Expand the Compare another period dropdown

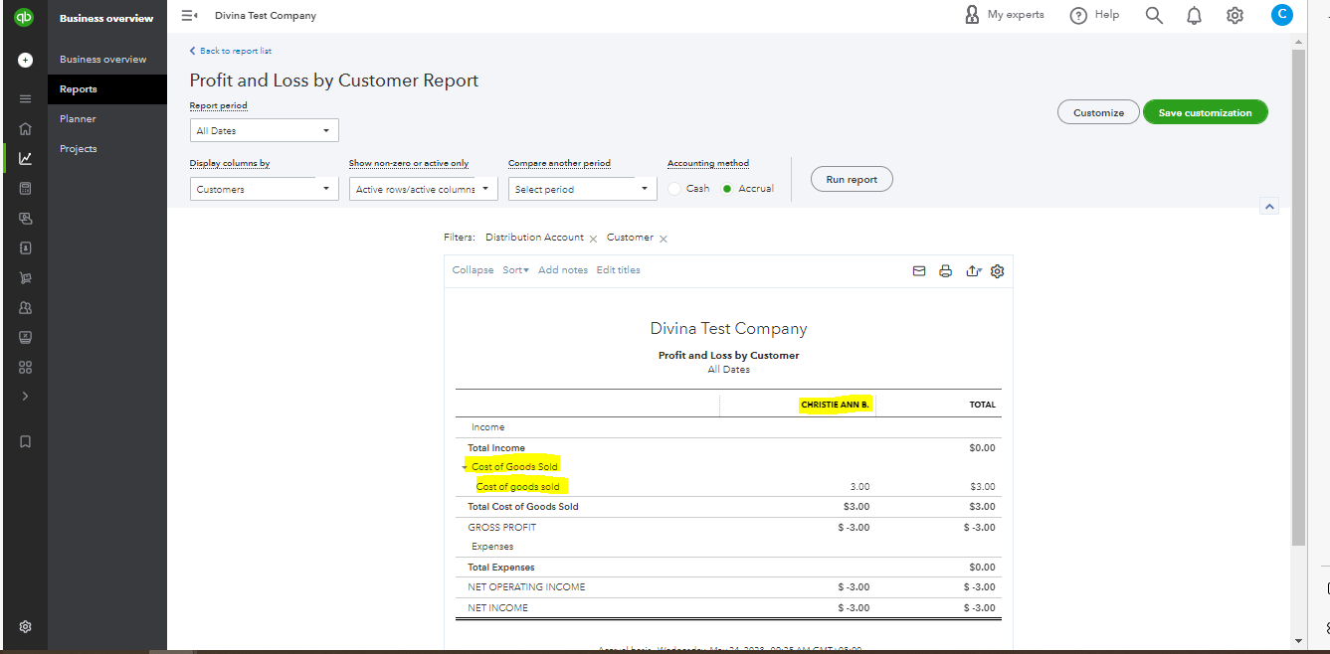582,189
